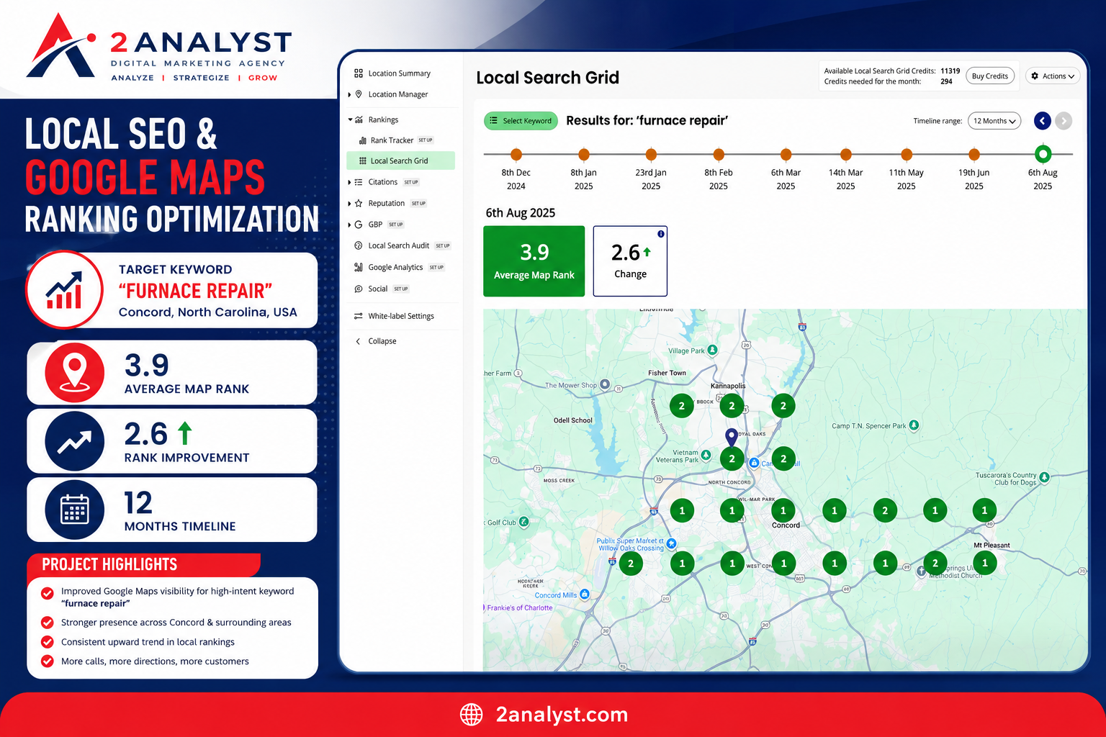Image resolution: width=1106 pixels, height=737 pixels.
Task: Click the blue business location pin on map
Action: point(731,437)
